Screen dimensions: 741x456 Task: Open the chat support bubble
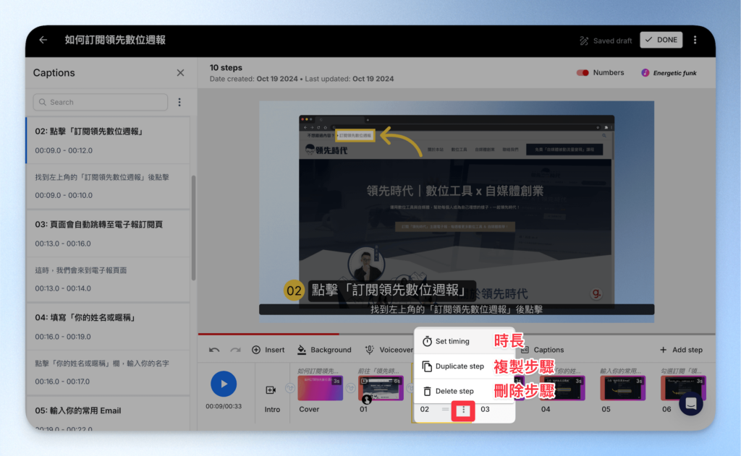[691, 403]
